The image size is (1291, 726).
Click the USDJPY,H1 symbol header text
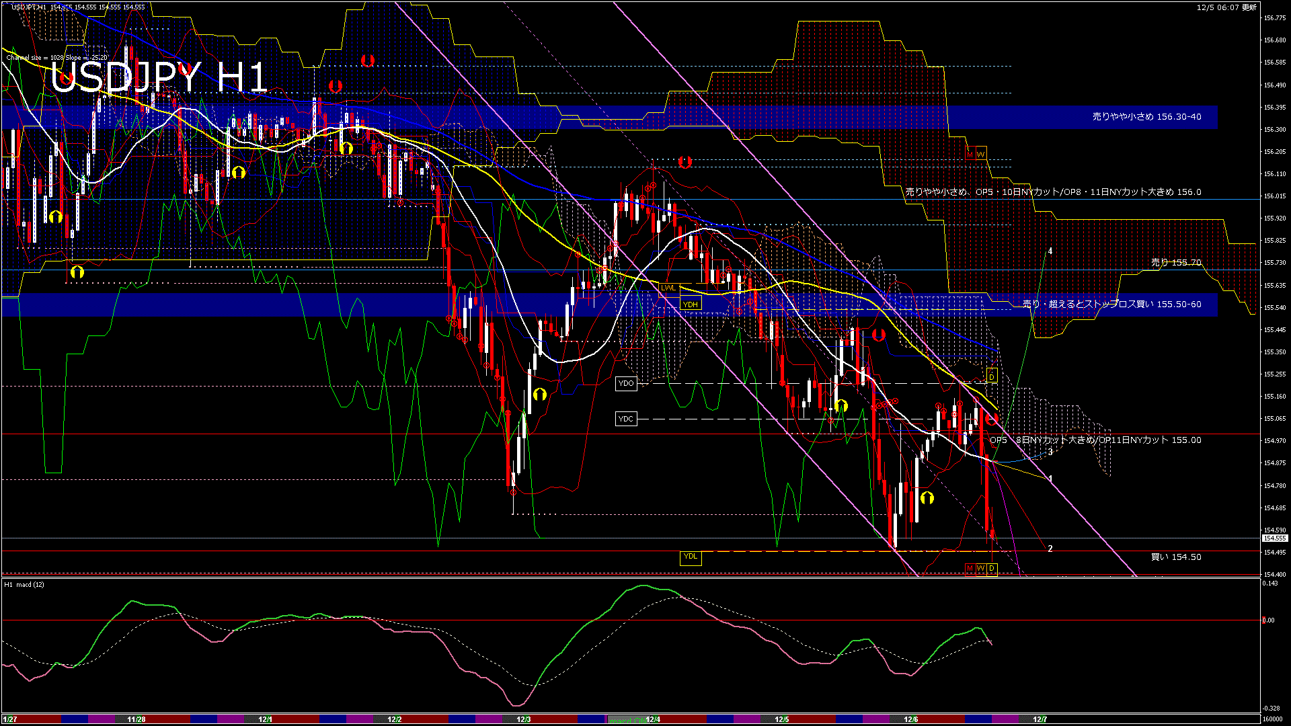(29, 7)
